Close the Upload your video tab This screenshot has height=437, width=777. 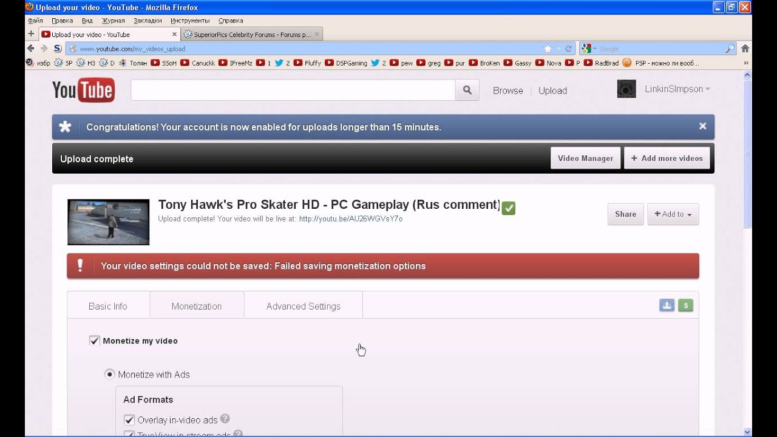point(175,35)
